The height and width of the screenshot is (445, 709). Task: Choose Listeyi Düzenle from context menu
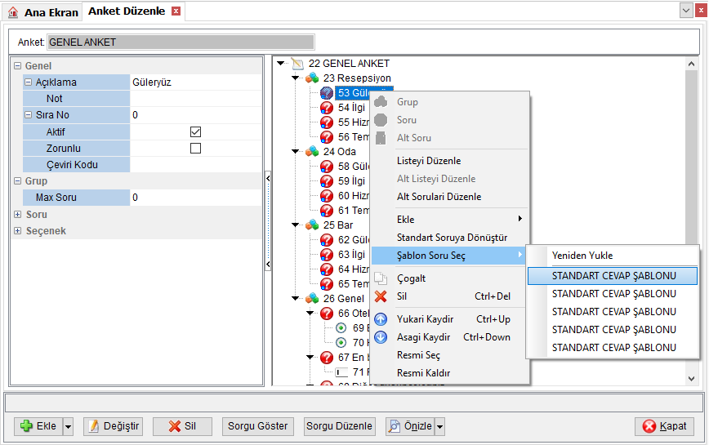click(429, 161)
